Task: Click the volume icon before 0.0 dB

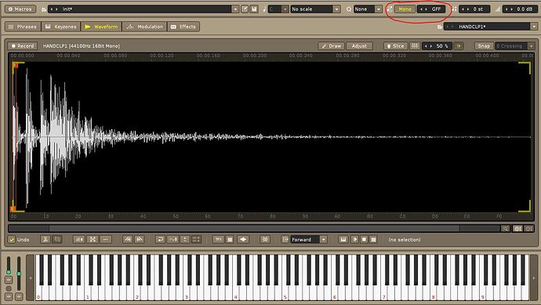Action: pos(498,9)
